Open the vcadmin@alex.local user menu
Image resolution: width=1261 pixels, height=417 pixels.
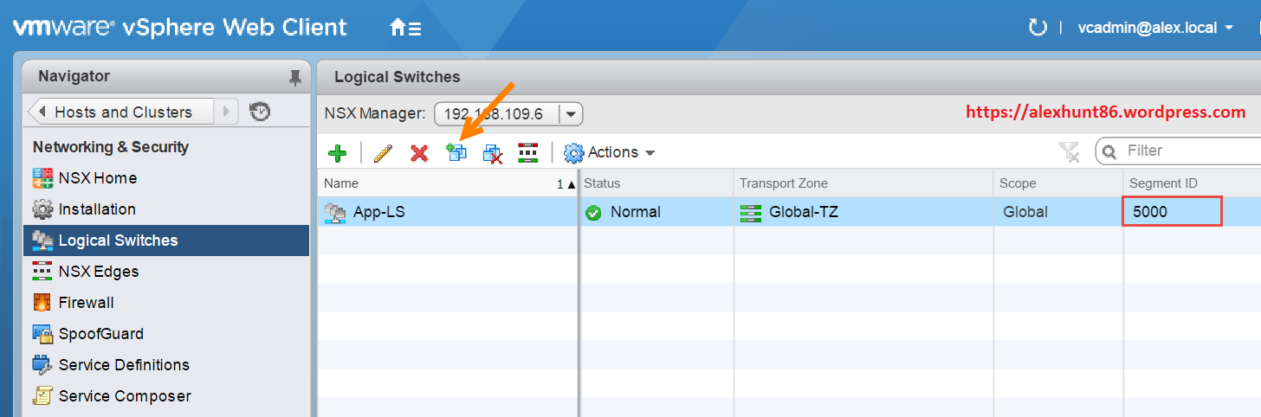click(1155, 28)
